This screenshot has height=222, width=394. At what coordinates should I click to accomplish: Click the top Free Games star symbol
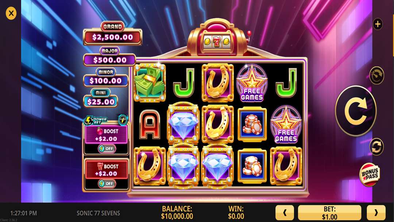[x=252, y=83]
